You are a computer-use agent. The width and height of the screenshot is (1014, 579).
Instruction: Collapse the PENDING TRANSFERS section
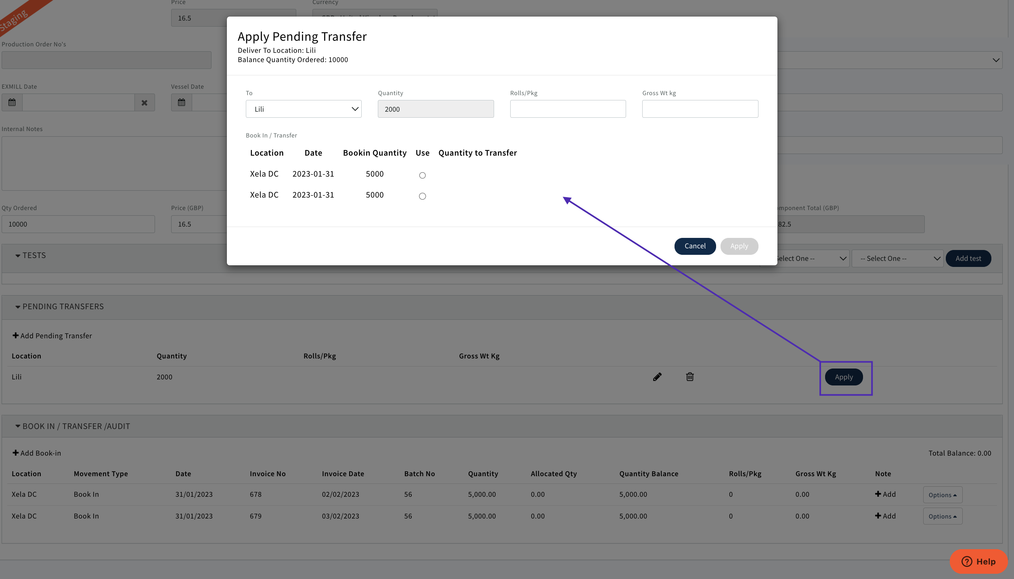point(18,306)
